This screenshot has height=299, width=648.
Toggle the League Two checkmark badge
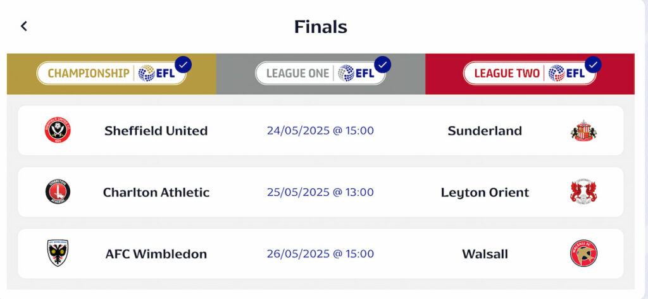click(594, 64)
